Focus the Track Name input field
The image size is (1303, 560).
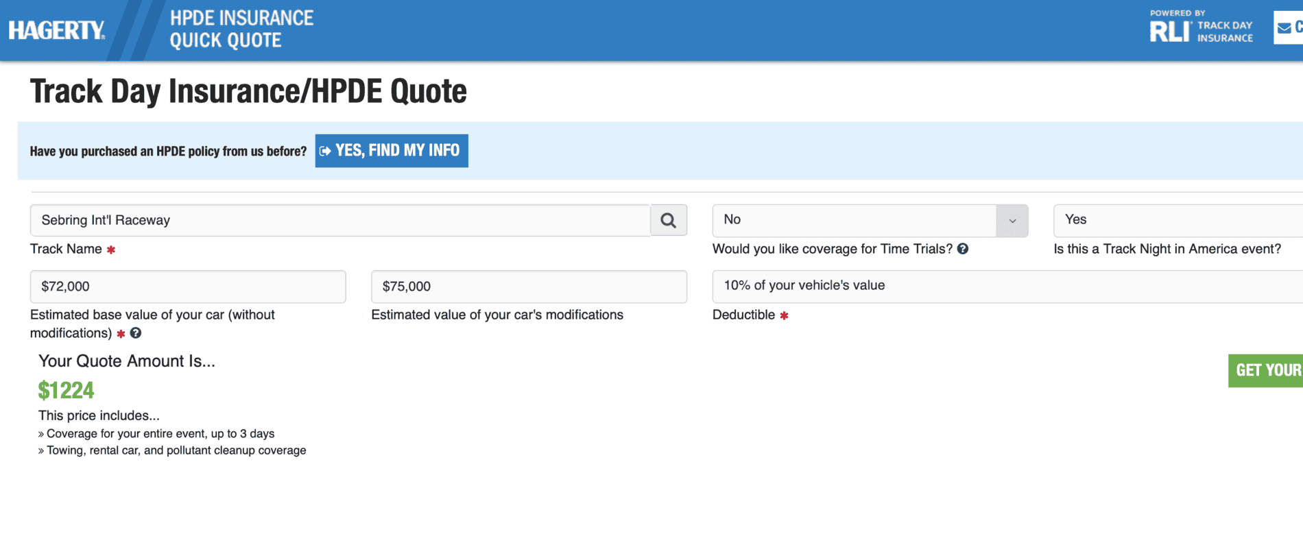[x=340, y=220]
